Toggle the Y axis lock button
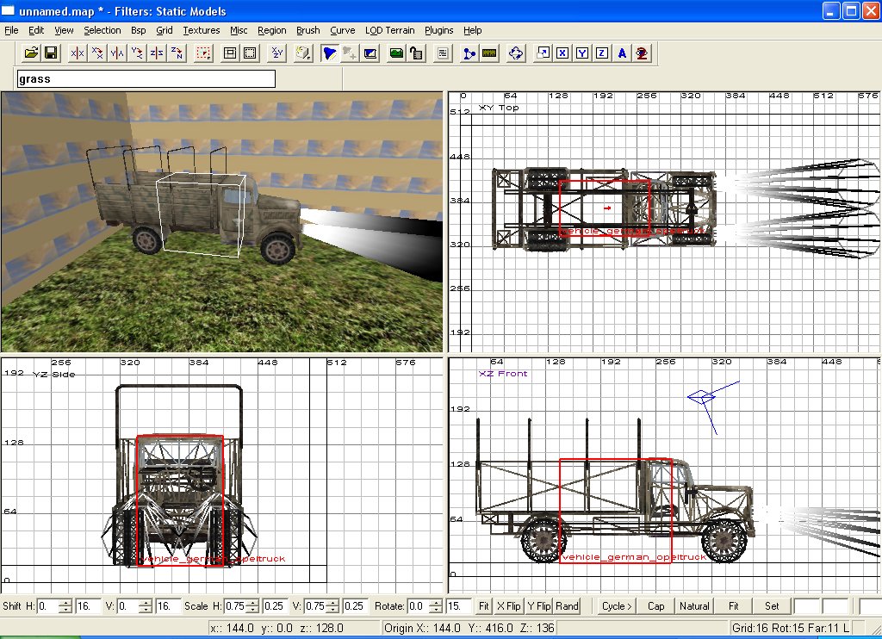882x639 pixels. click(582, 53)
